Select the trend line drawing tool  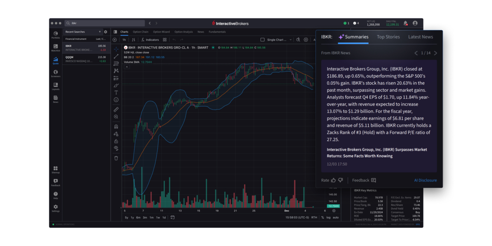[x=116, y=56]
